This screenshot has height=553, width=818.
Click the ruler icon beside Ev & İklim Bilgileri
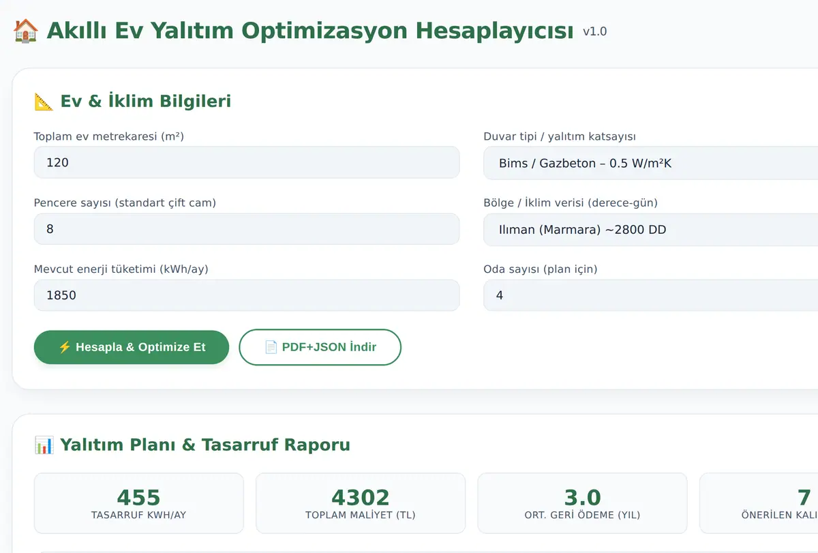pyautogui.click(x=44, y=102)
